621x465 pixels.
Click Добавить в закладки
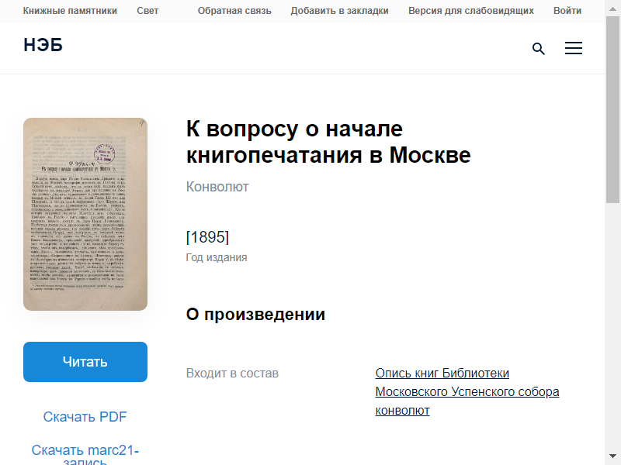[339, 11]
